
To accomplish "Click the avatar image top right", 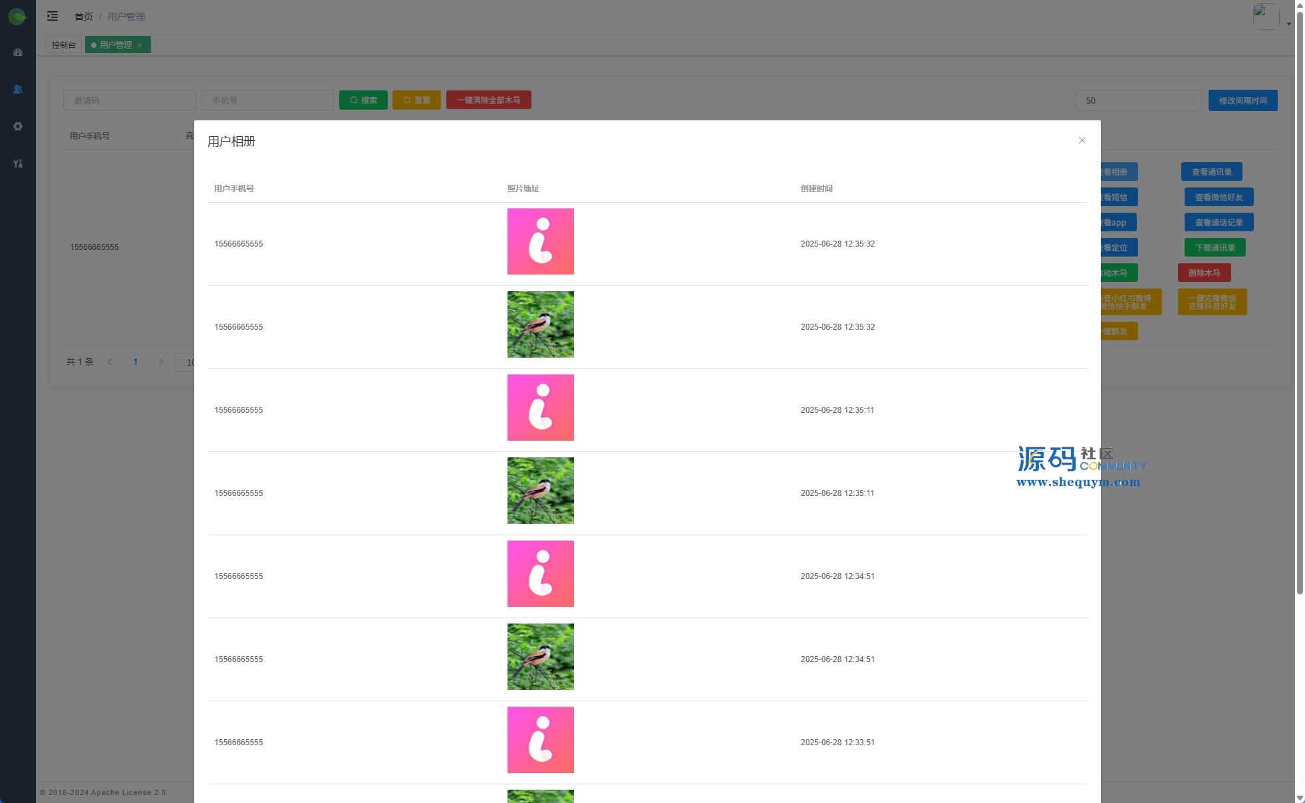I will pos(1265,16).
